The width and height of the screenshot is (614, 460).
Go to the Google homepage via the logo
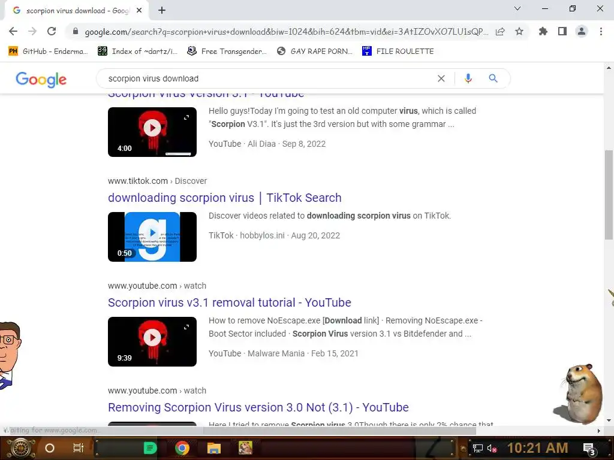click(x=41, y=80)
